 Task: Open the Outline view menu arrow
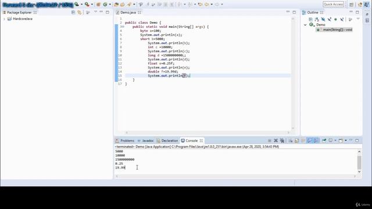click(x=358, y=19)
